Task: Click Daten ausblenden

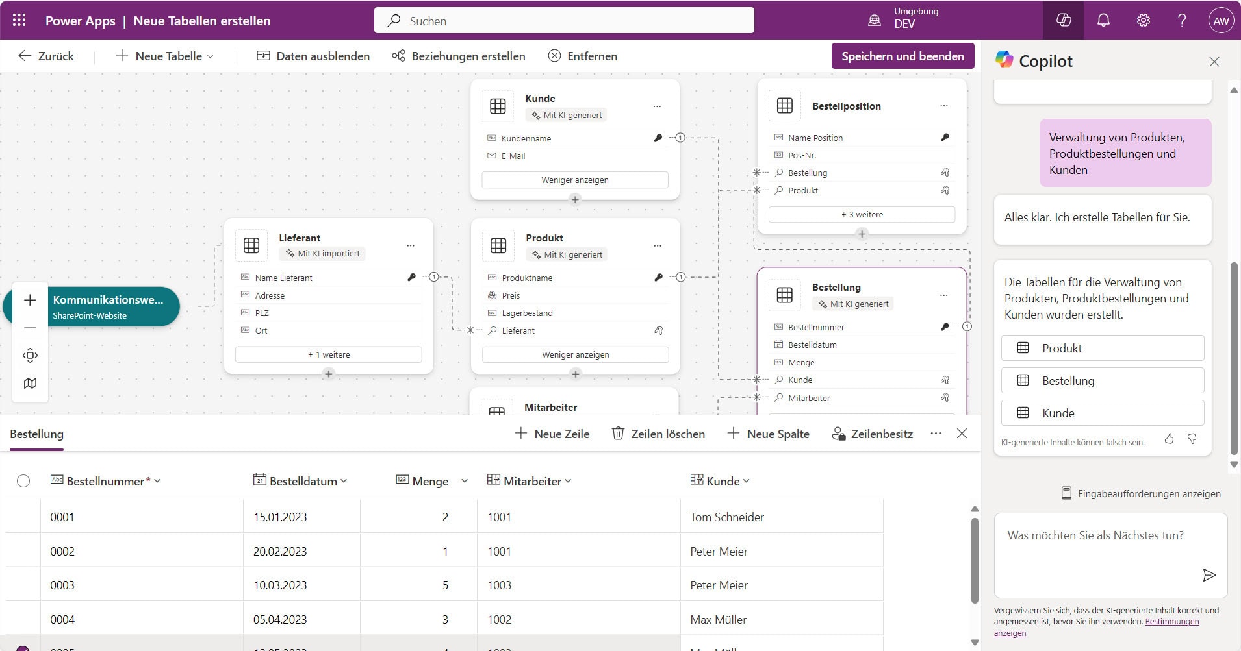Action: [313, 56]
